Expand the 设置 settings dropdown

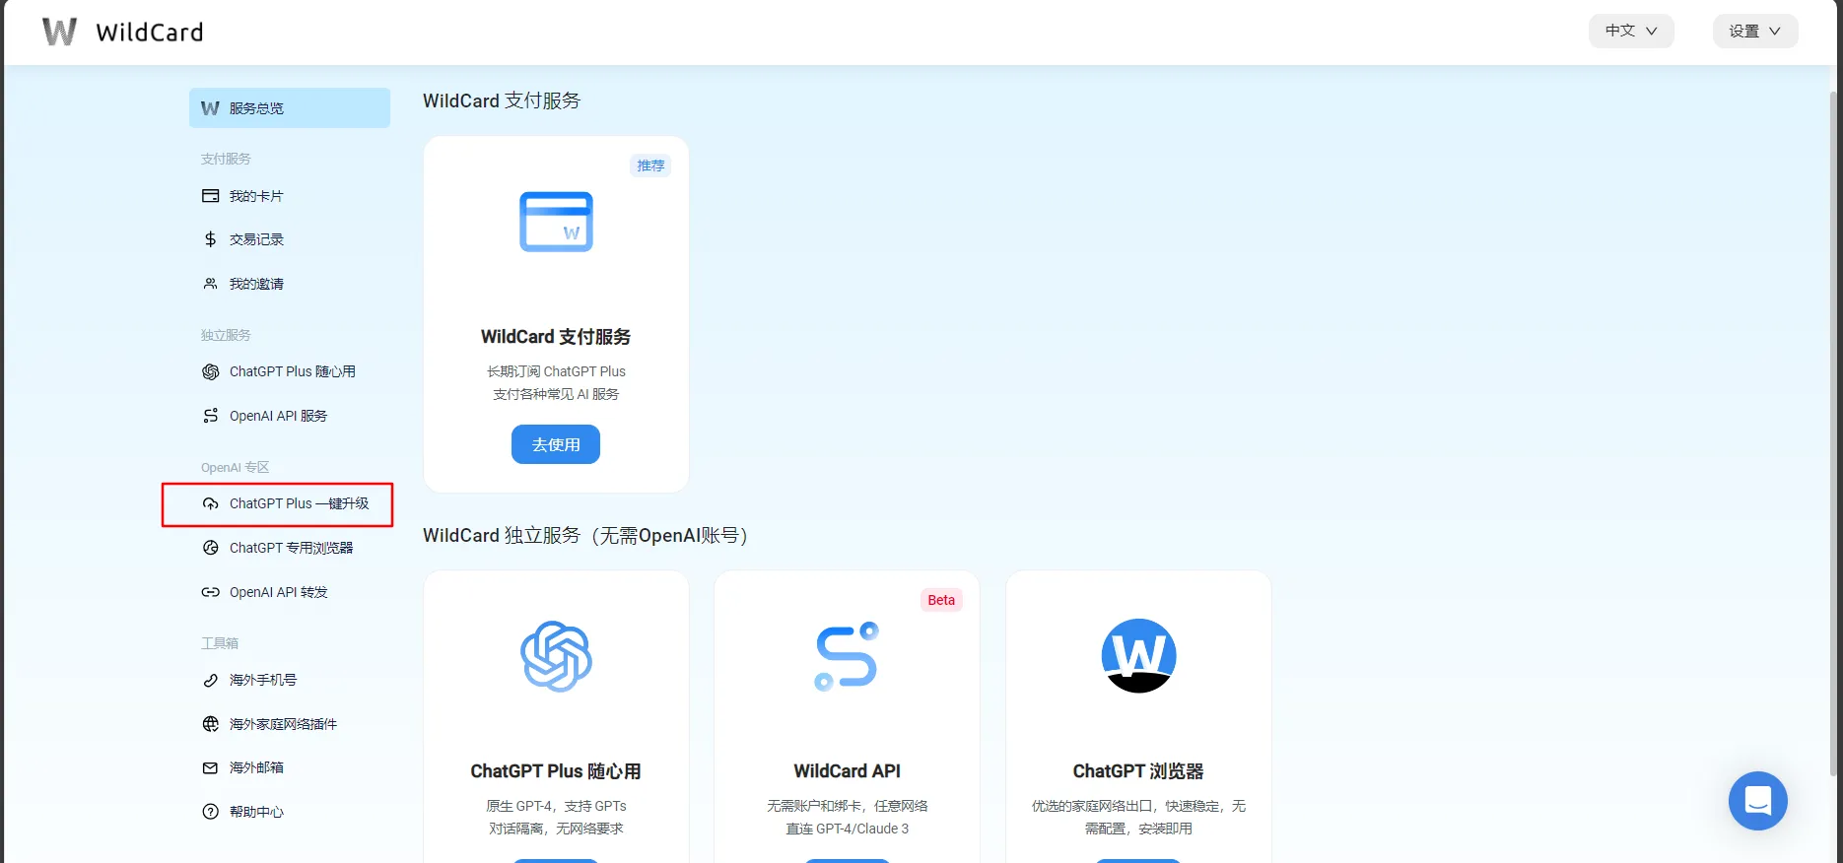(1754, 31)
